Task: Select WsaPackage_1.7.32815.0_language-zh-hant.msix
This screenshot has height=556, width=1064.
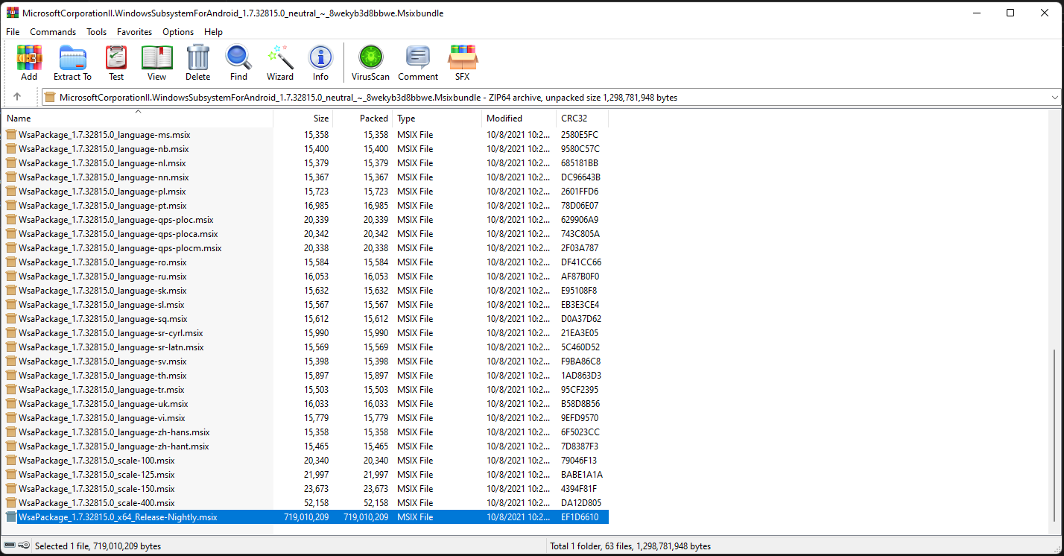Action: [114, 446]
